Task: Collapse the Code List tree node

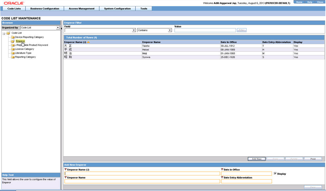Action: (x=4, y=34)
